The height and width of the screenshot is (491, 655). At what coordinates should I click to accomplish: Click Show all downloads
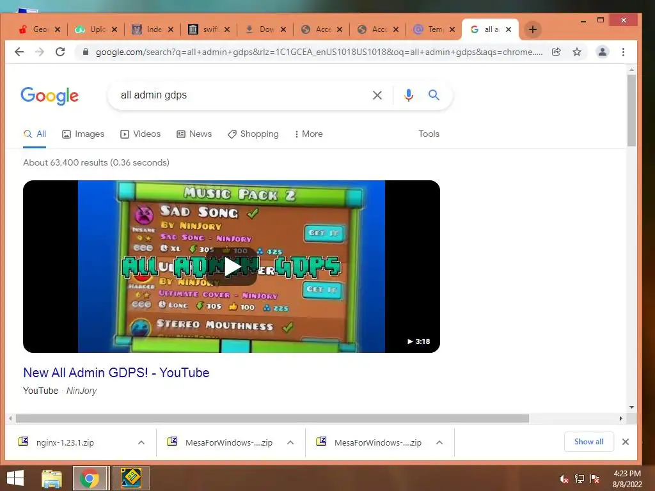click(x=589, y=442)
